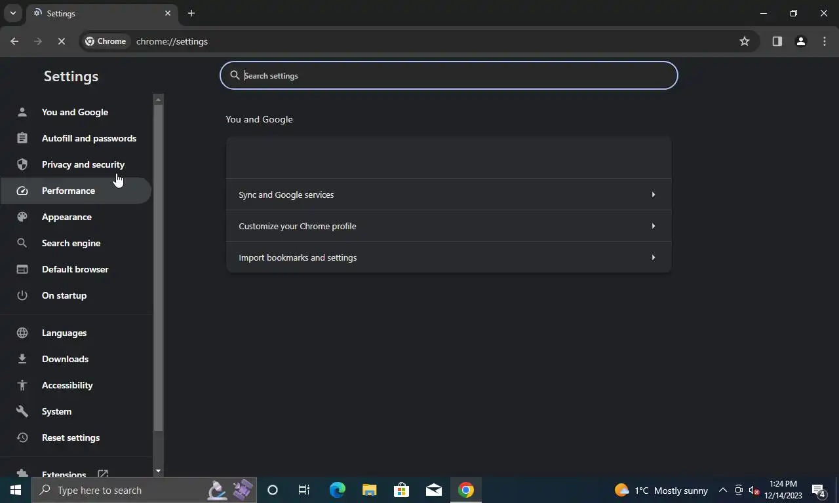The image size is (839, 503).
Task: Open On startup settings section
Action: (75, 295)
